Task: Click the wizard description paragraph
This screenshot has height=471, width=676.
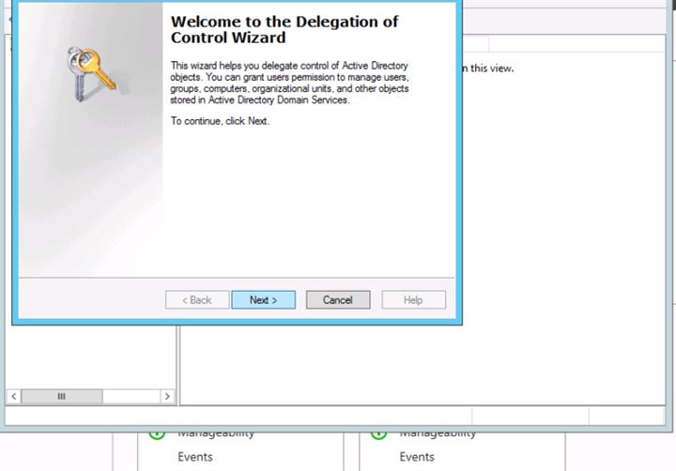Action: (x=289, y=83)
